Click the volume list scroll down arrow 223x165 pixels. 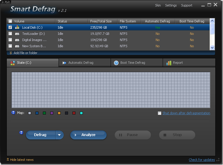tap(212, 47)
